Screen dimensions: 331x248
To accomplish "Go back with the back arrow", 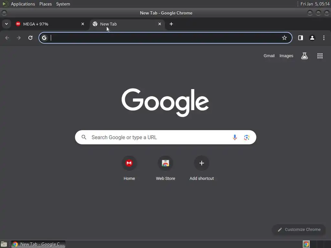I will 7,38.
